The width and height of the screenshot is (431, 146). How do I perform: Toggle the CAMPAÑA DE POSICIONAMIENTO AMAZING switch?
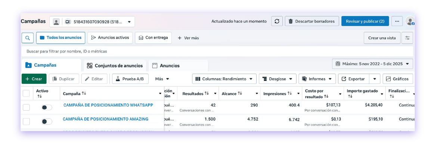tap(47, 121)
